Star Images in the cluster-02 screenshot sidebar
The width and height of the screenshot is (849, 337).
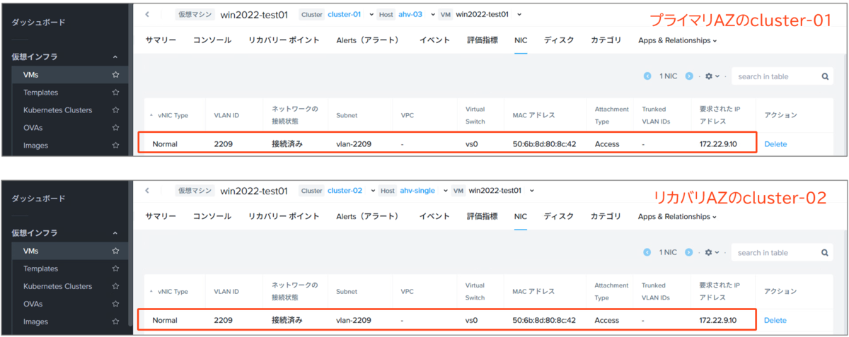(115, 321)
